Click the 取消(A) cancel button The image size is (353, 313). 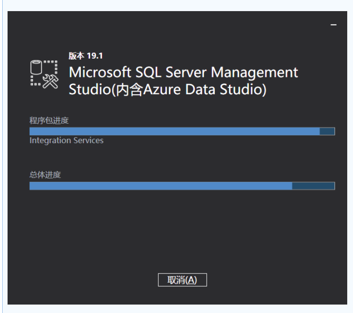pyautogui.click(x=182, y=280)
